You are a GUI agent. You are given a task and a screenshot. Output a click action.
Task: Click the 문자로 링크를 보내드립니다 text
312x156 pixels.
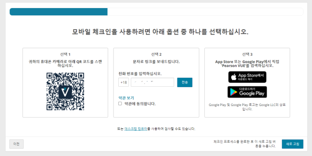pos(156,62)
